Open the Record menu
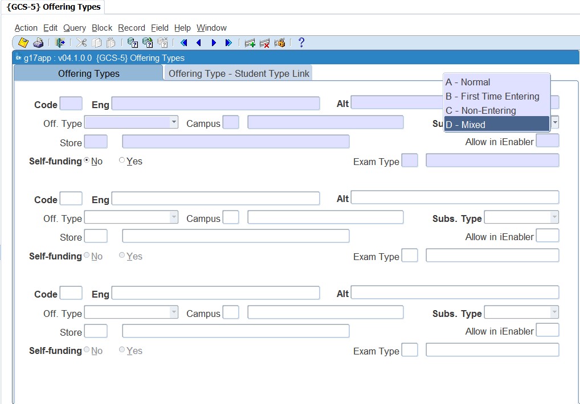Viewport: 580px width, 404px height. click(x=131, y=28)
